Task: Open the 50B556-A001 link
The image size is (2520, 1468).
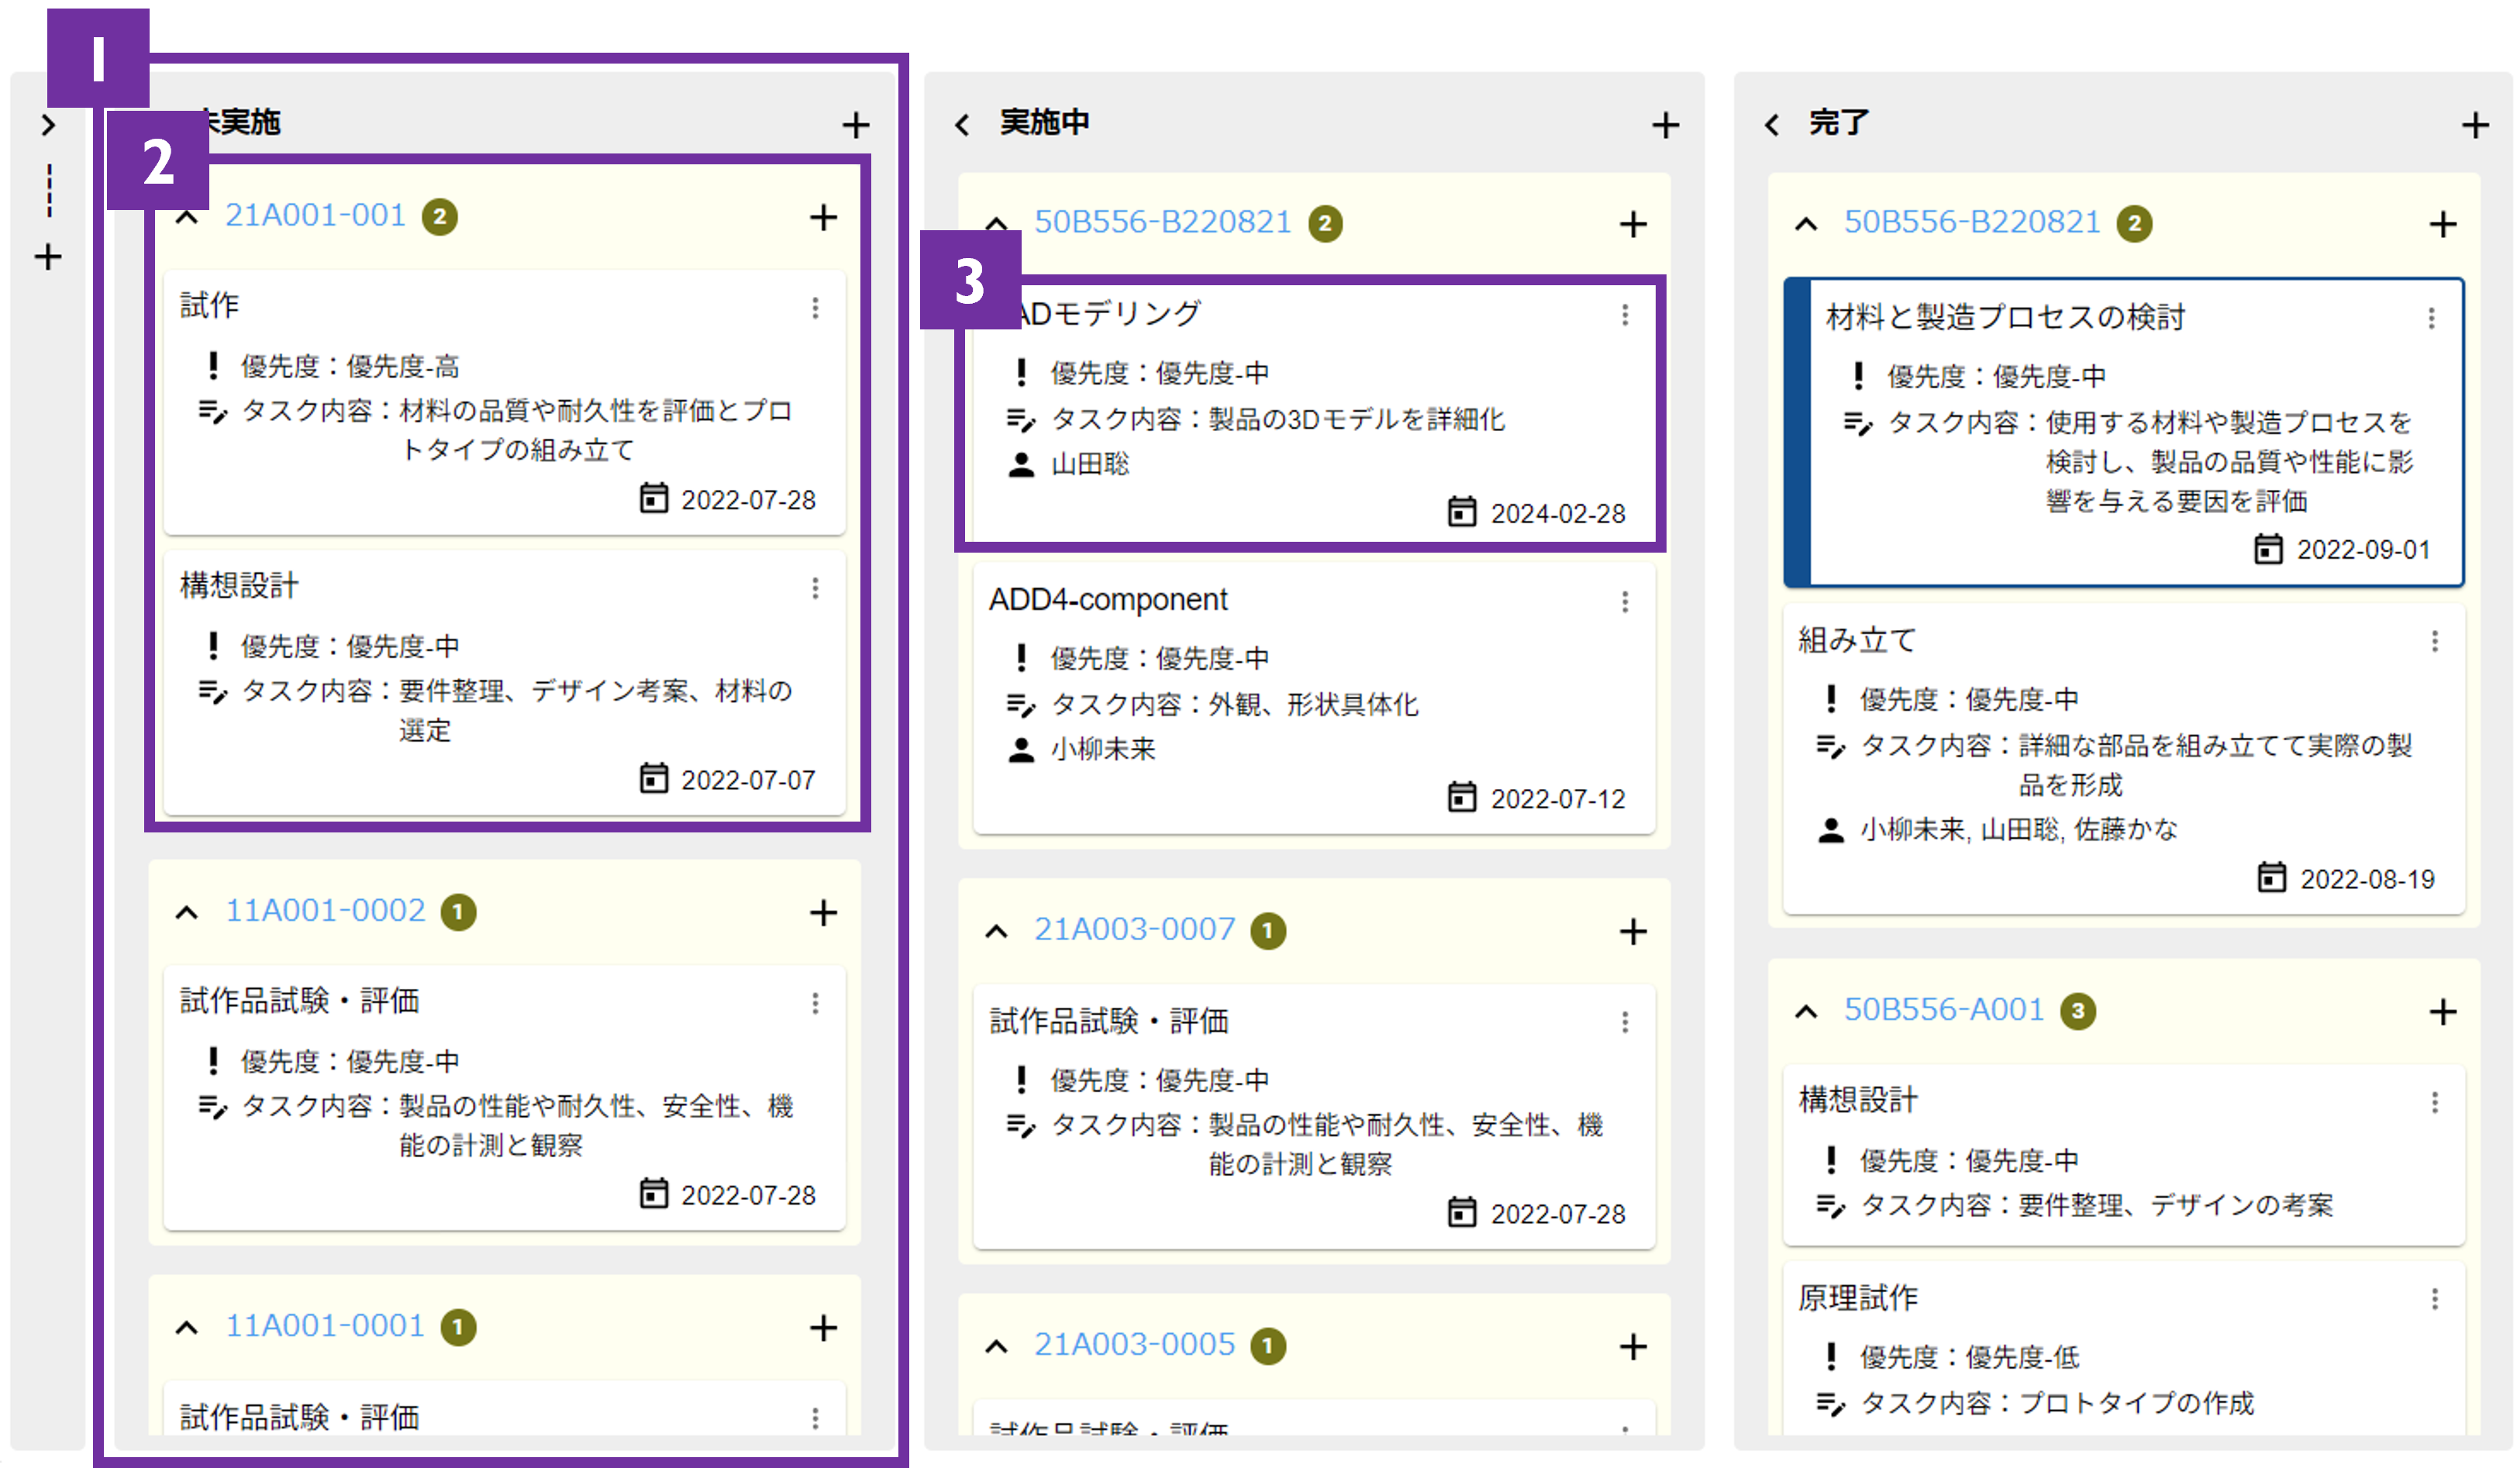Action: (1944, 1009)
